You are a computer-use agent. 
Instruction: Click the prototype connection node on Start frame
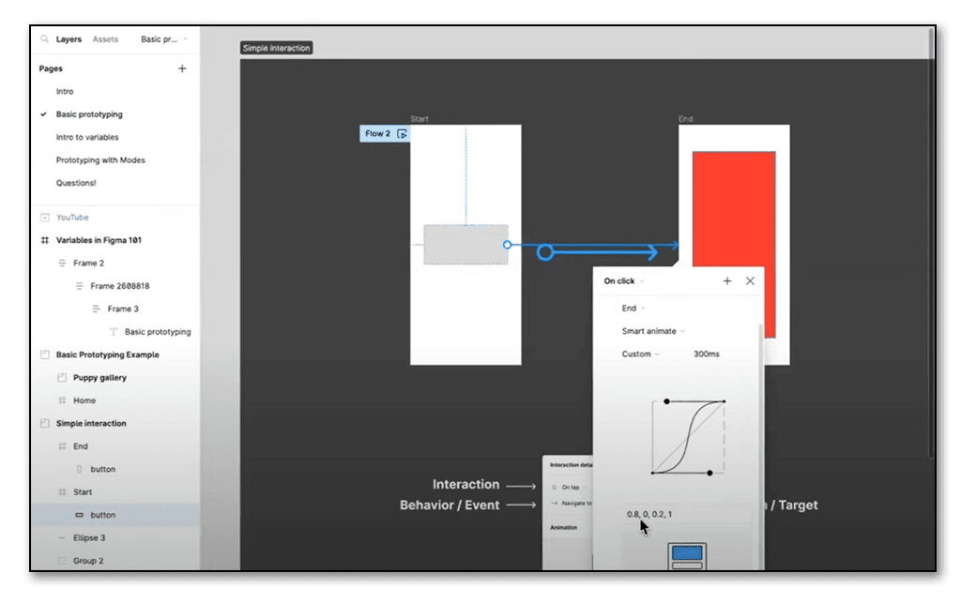(x=507, y=245)
